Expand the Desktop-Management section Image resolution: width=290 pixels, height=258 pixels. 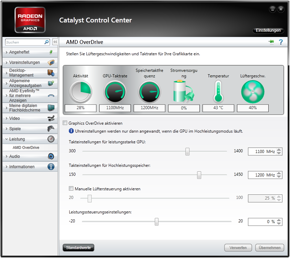[7, 73]
